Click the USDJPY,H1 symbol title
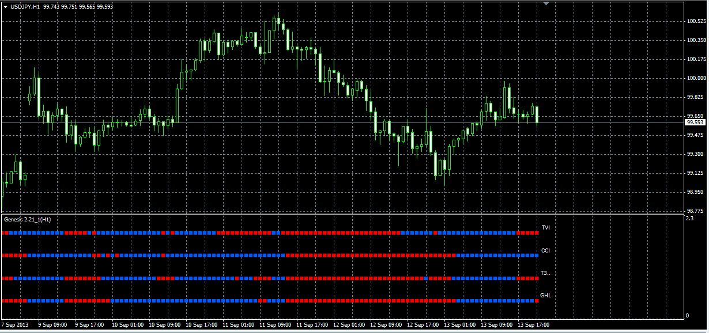The image size is (709, 333). coord(25,6)
